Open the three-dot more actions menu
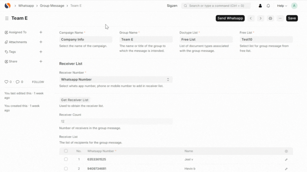This screenshot has width=307, height=172. tap(280, 18)
